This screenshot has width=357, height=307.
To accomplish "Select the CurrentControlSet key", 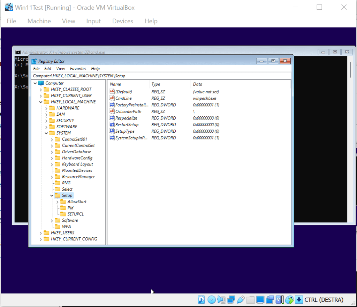I will [x=78, y=145].
